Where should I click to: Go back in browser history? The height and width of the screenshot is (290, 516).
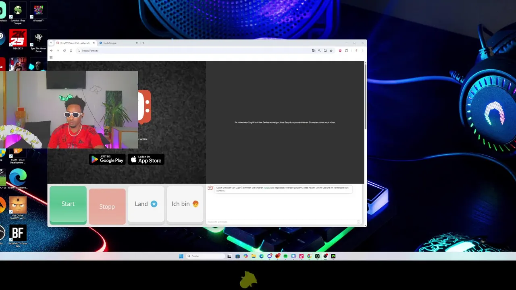tap(51, 51)
